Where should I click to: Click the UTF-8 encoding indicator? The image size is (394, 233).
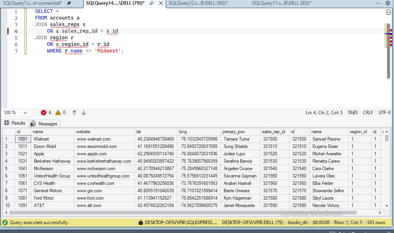click(384, 113)
